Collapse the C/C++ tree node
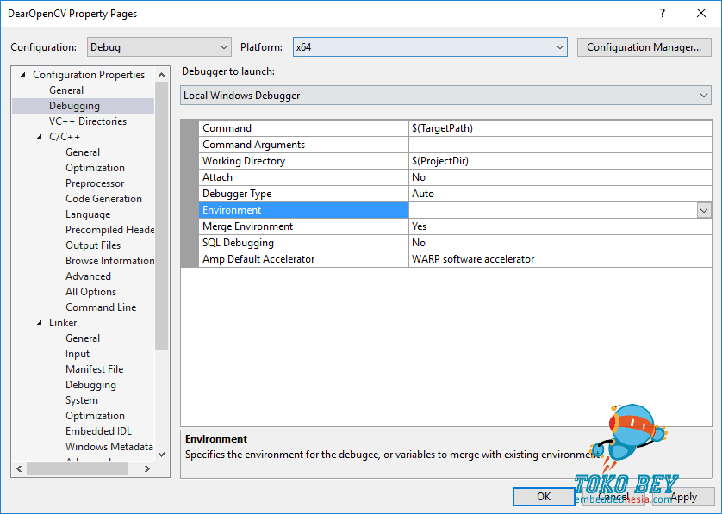This screenshot has width=722, height=514. point(39,137)
